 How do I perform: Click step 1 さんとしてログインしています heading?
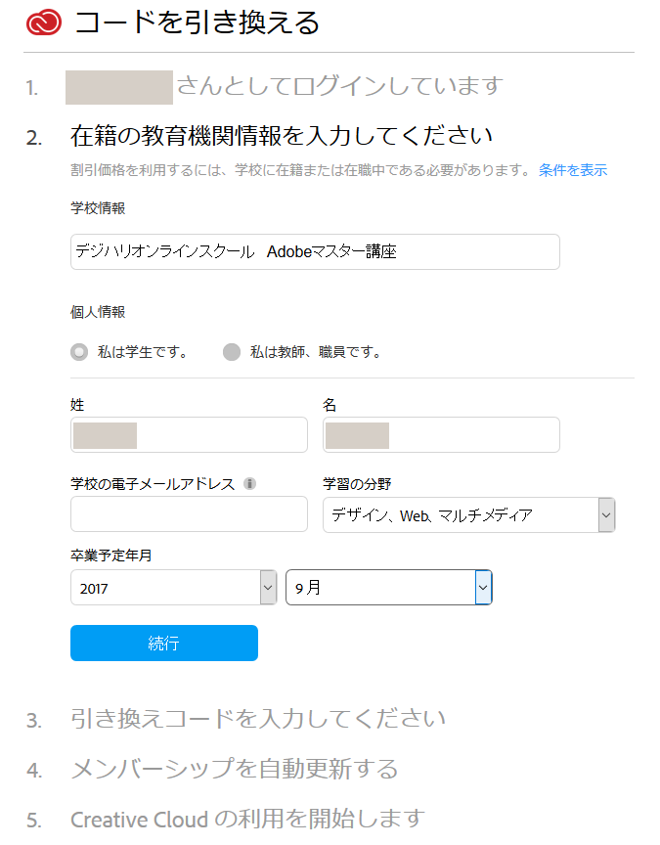[340, 86]
